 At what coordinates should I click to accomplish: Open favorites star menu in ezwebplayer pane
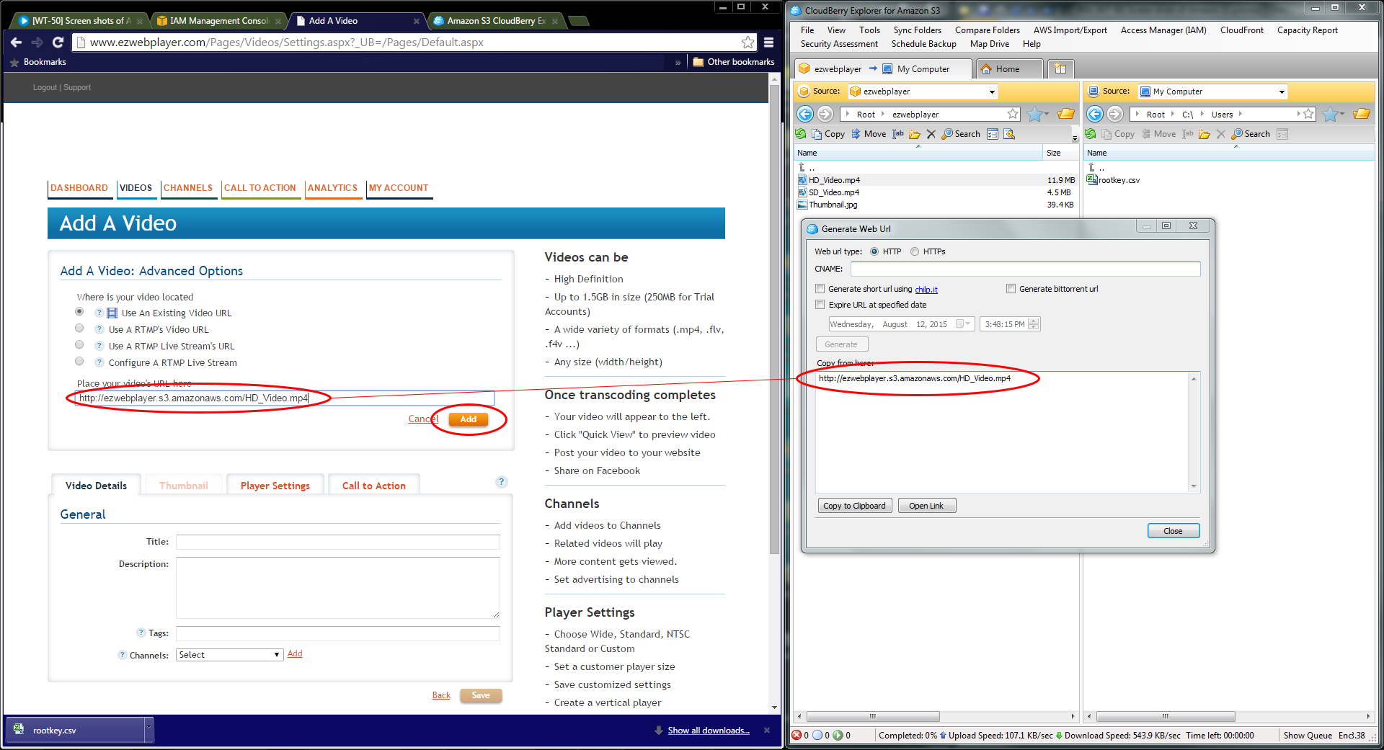(1038, 114)
